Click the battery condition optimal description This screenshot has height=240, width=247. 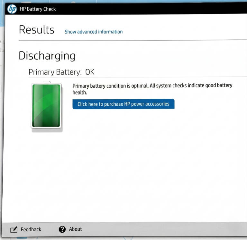(x=152, y=89)
